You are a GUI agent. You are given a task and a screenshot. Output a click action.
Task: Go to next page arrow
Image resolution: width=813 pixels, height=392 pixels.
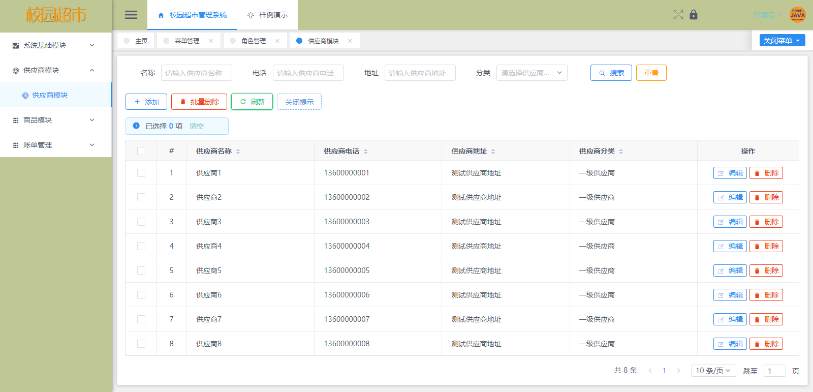(678, 371)
